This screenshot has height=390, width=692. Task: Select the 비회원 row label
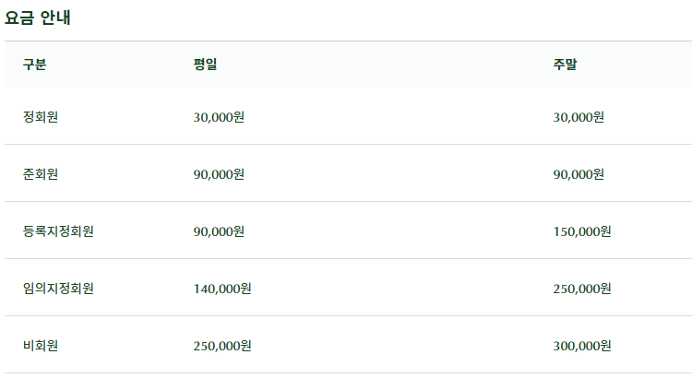[x=41, y=346]
